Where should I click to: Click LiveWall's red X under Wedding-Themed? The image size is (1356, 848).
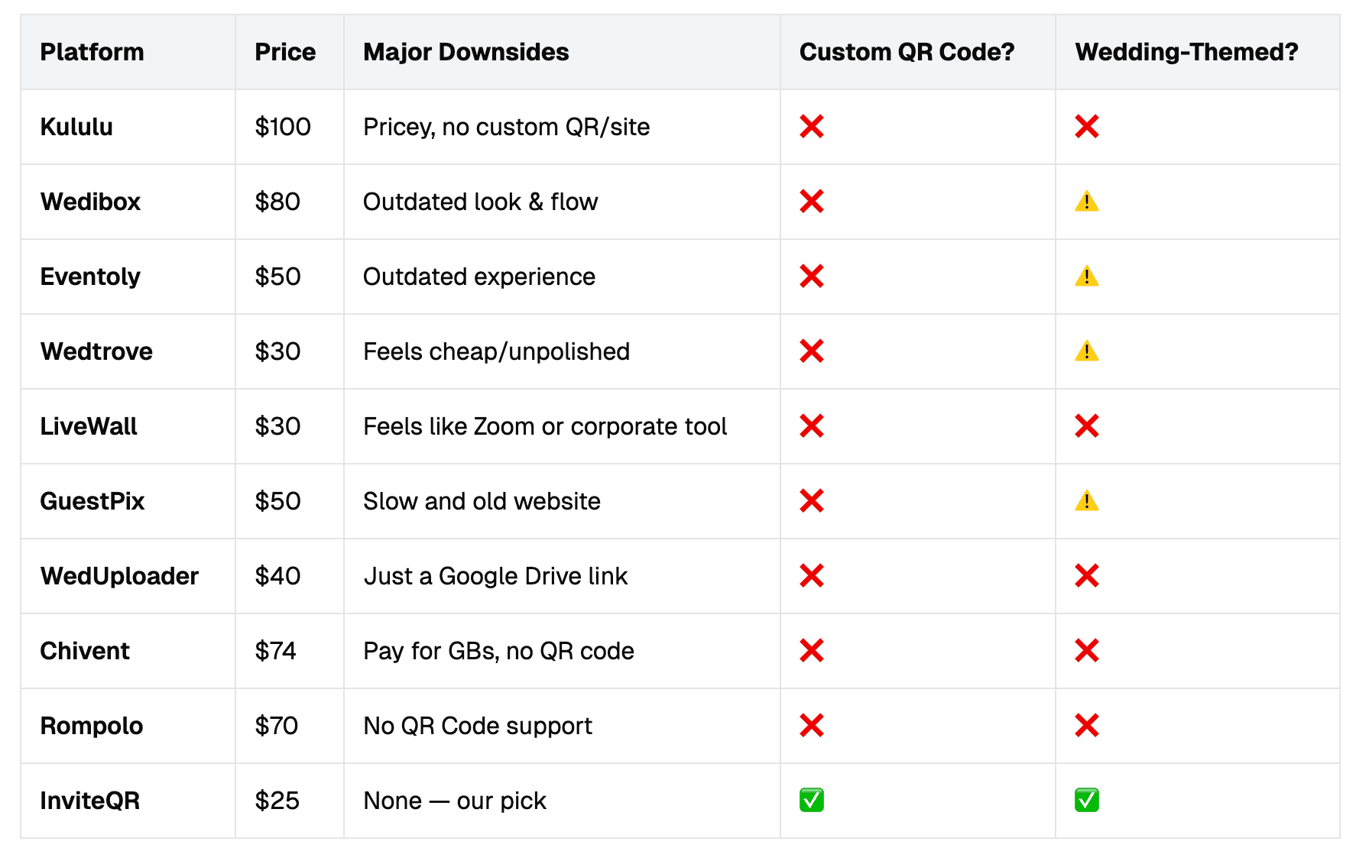click(x=1086, y=426)
